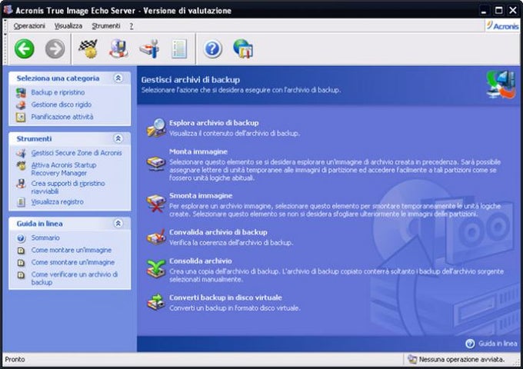Open Come smontare un'immagine help topic

tap(73, 262)
